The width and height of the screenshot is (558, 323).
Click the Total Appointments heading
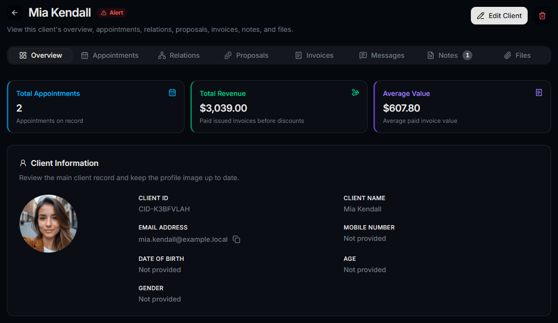pos(48,93)
